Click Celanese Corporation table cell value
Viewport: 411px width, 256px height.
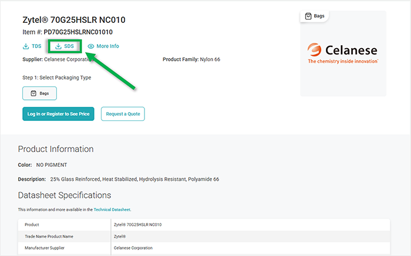coord(133,248)
